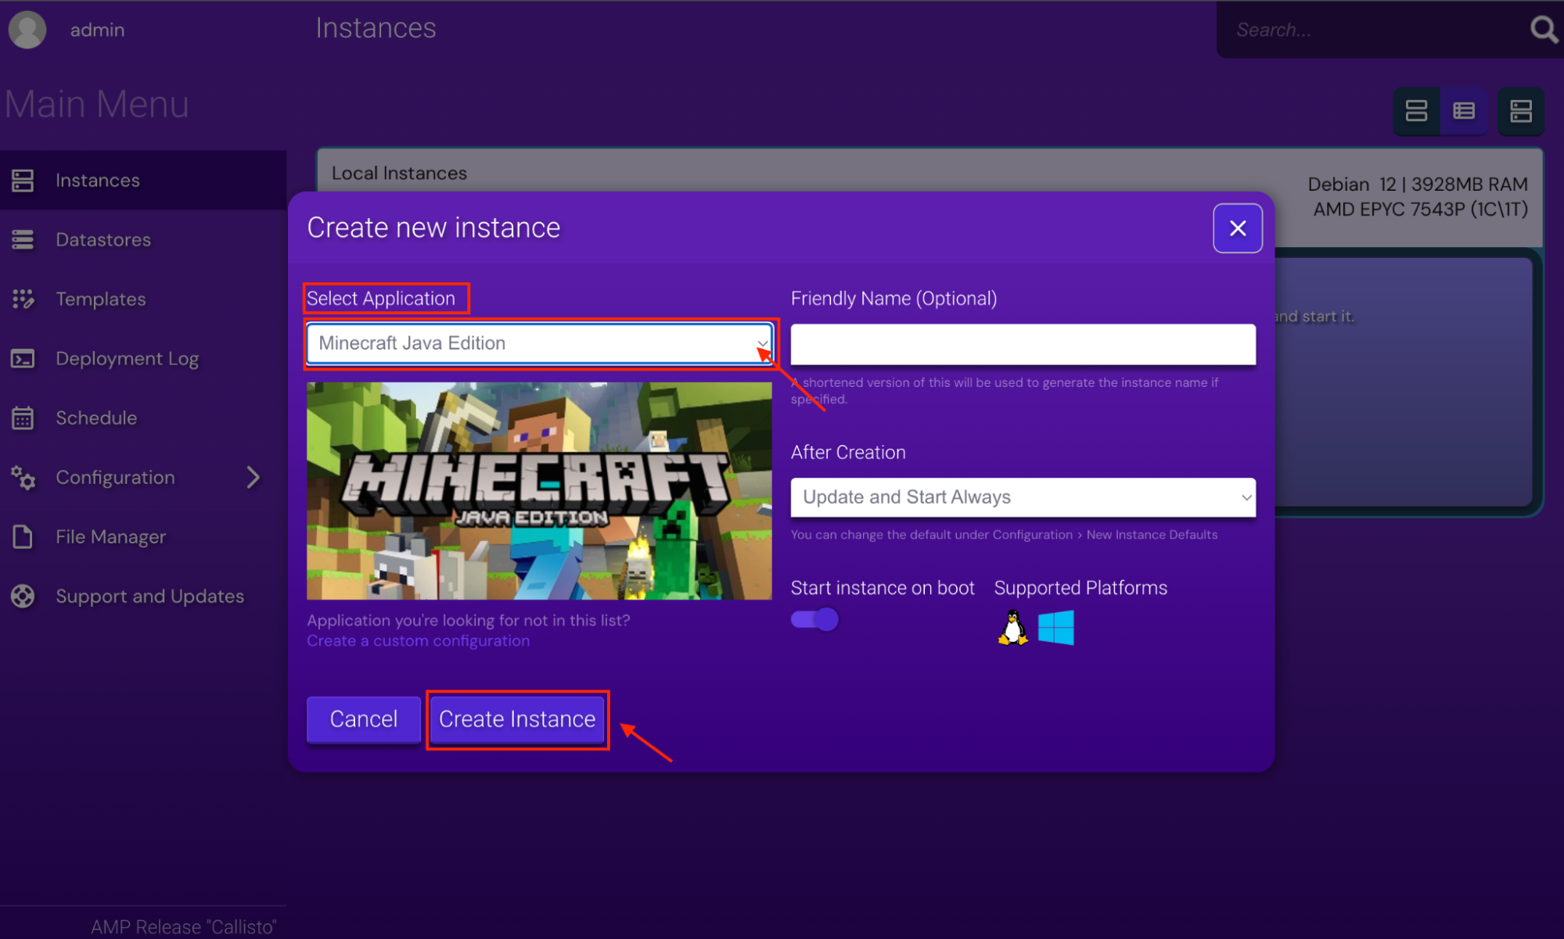Click the Support and Updates globe icon
The image size is (1564, 939).
23,596
